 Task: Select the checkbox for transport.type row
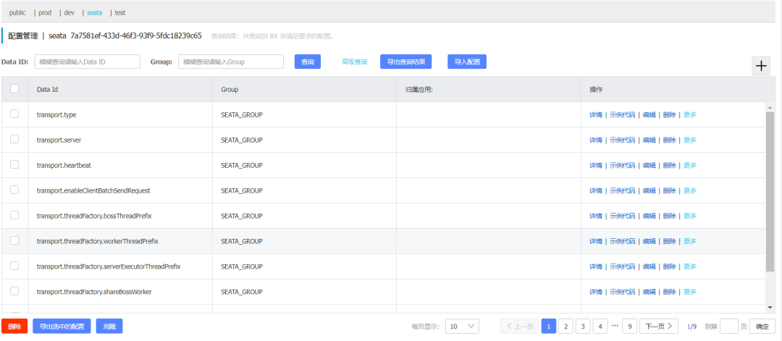pyautogui.click(x=14, y=114)
